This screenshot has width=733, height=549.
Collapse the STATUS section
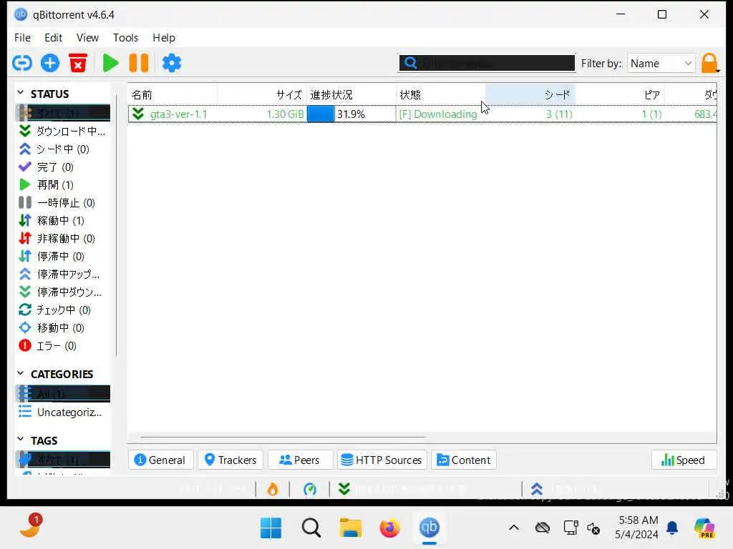tap(21, 93)
